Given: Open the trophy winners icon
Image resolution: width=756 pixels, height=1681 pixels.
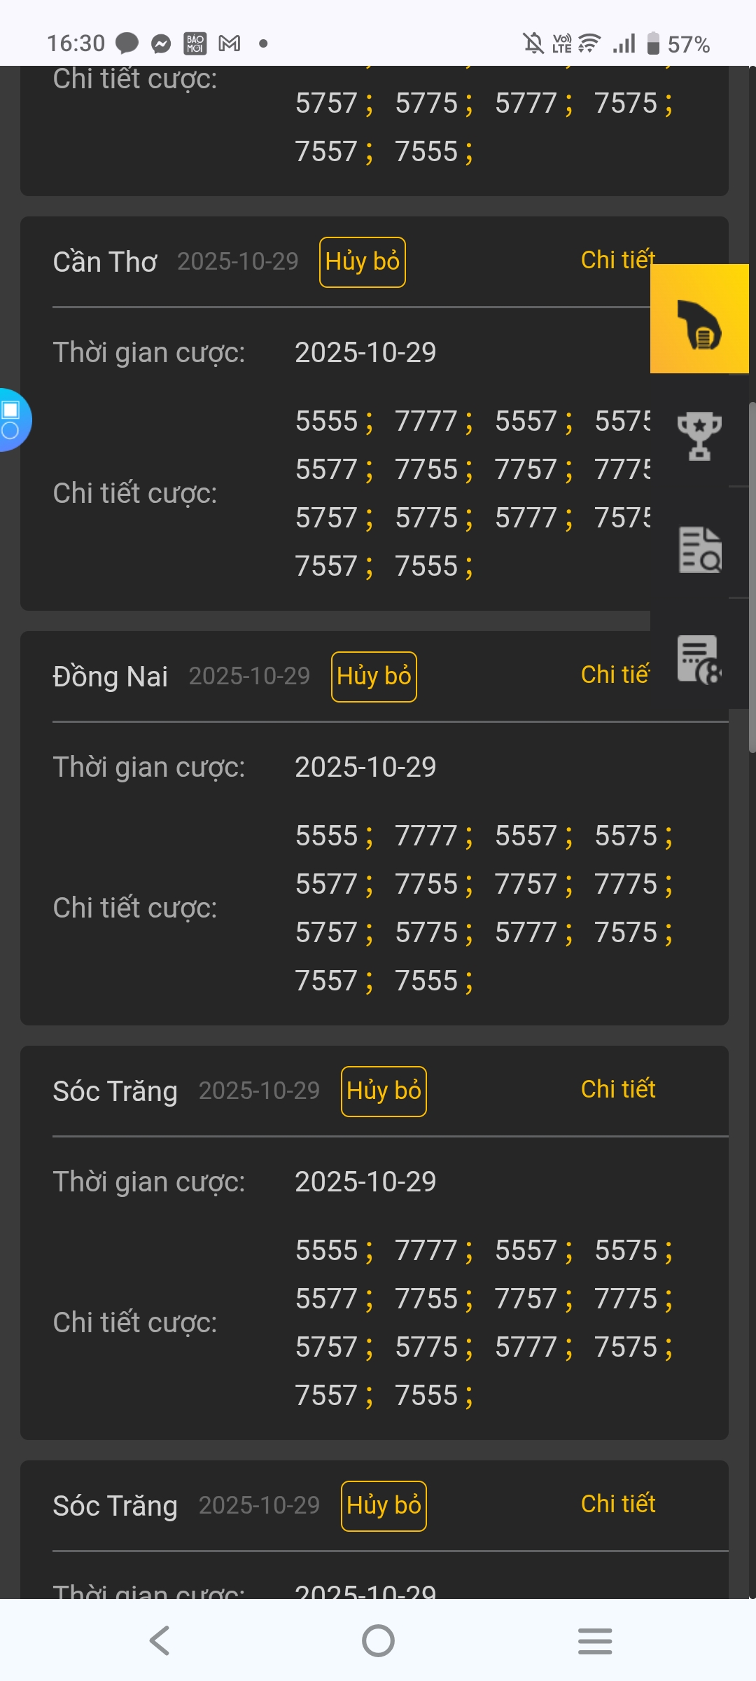Looking at the screenshot, I should [699, 436].
